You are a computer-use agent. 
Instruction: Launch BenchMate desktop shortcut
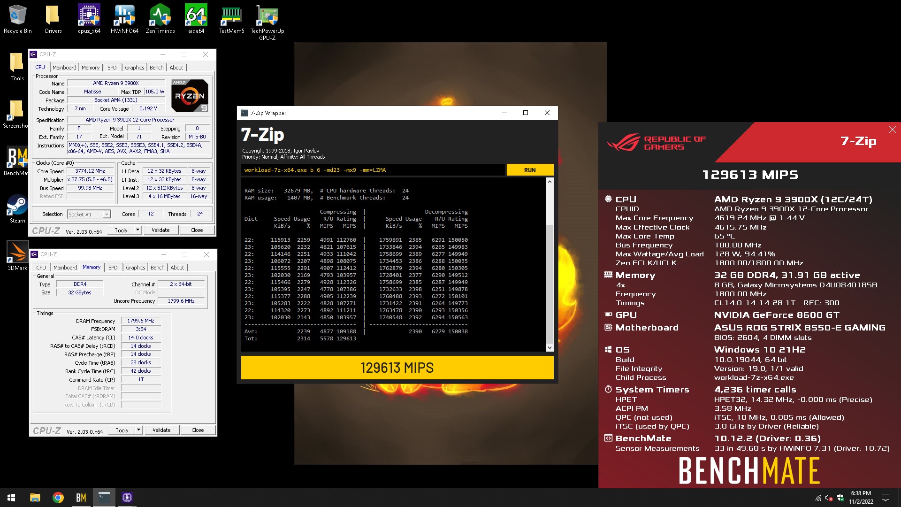(17, 161)
